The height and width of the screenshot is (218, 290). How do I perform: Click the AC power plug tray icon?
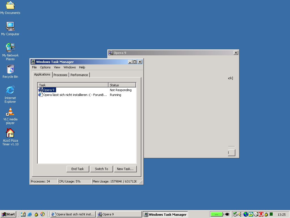227,214
